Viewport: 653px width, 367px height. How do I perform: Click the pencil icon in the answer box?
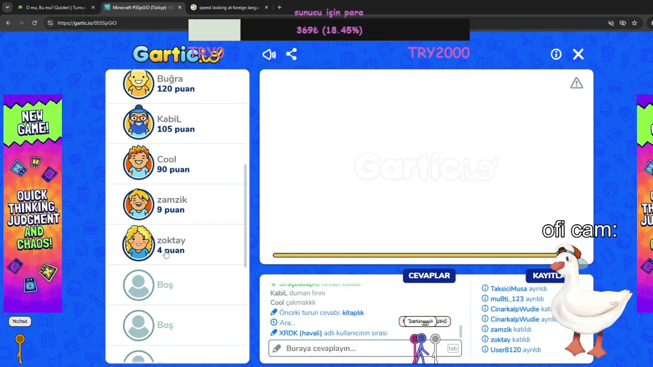277,348
